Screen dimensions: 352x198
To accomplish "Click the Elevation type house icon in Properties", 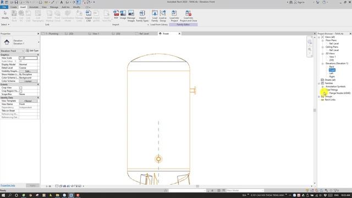I will click(x=7, y=42).
